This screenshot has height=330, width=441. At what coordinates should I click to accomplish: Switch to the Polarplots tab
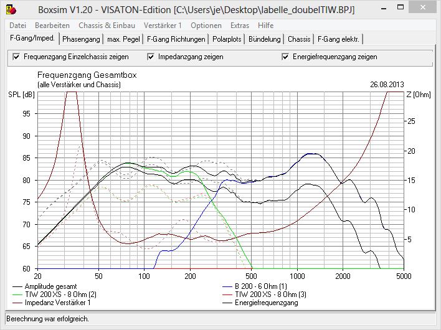click(227, 39)
